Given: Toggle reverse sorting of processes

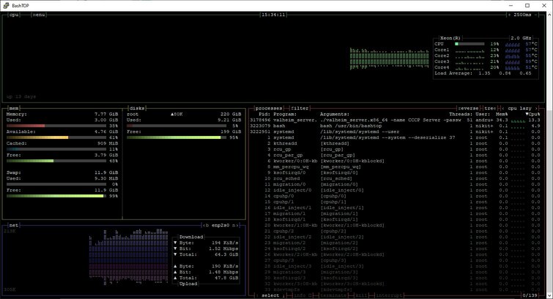Looking at the screenshot, I should (x=468, y=108).
